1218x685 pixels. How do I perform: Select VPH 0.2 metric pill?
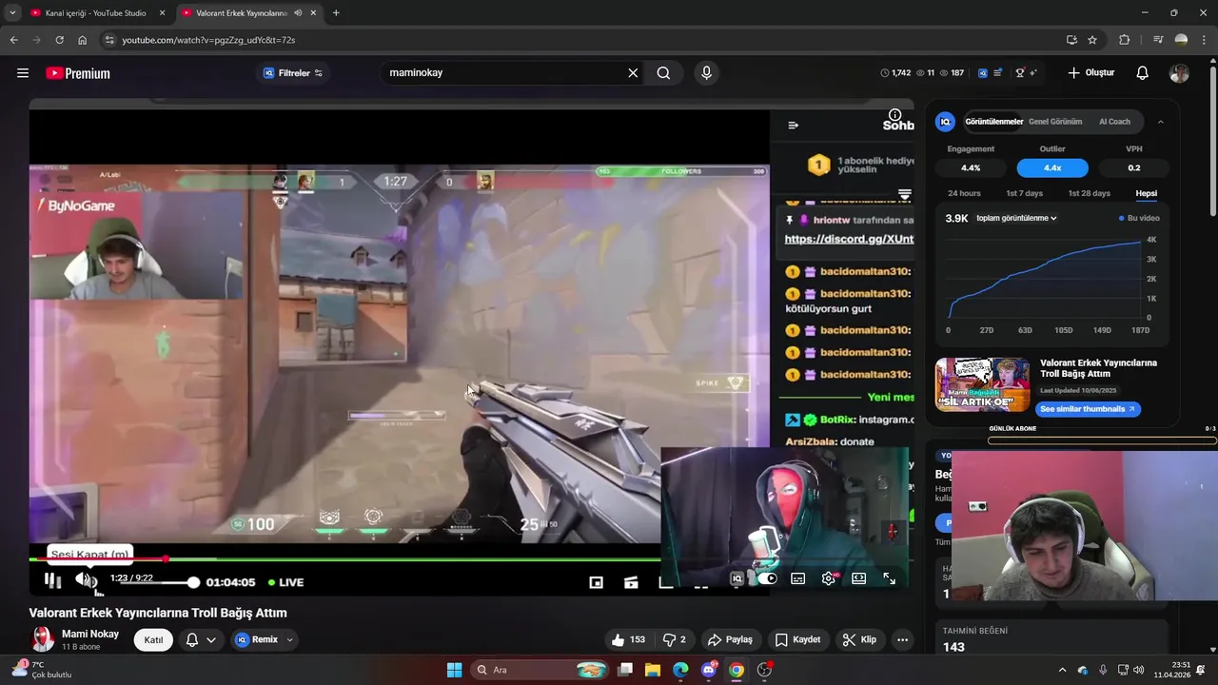[x=1134, y=167]
